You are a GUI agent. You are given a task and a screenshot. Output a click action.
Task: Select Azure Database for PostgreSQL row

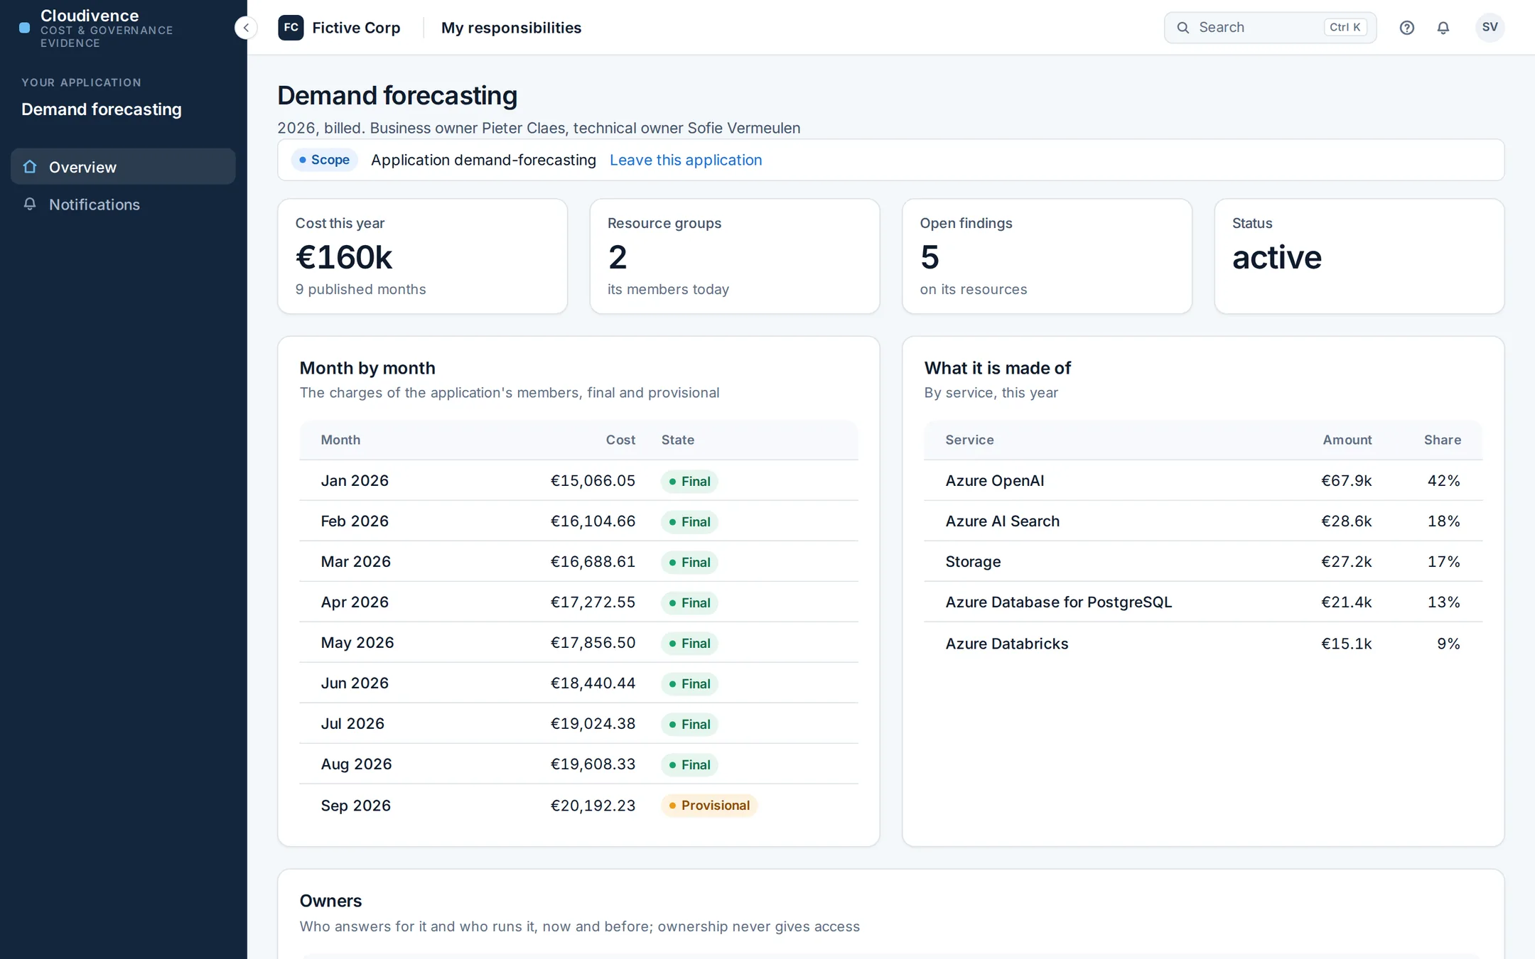[1202, 602]
